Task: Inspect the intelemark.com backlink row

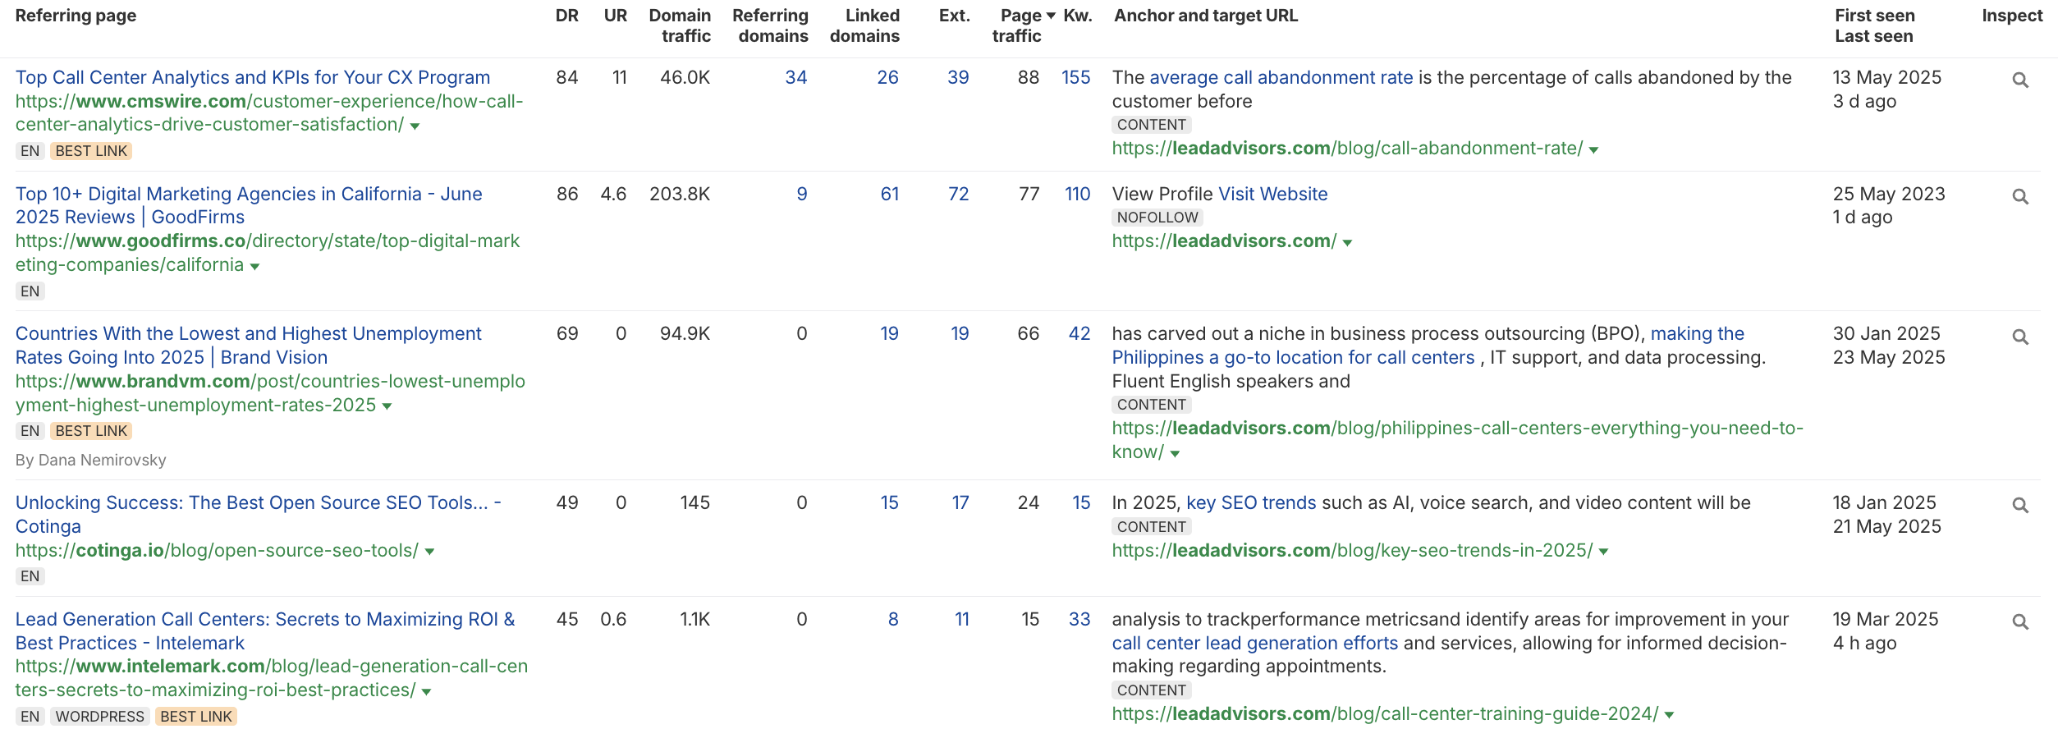Action: [x=2020, y=622]
